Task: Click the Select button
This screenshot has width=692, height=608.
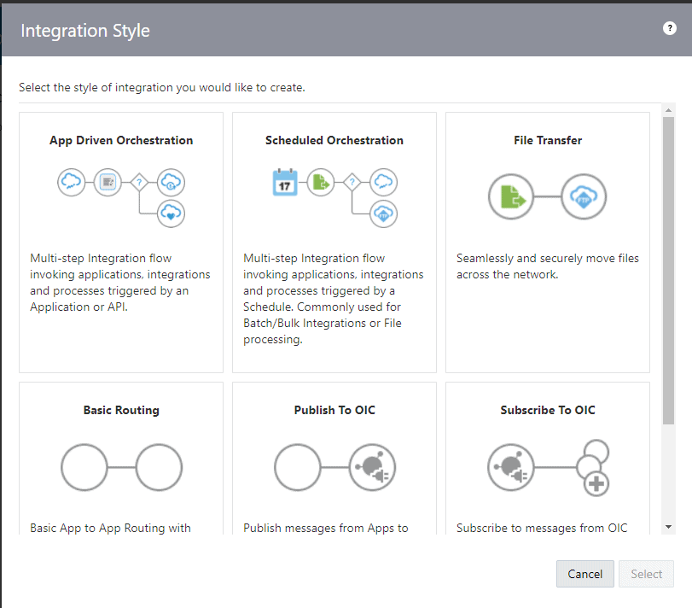Action: coord(646,573)
